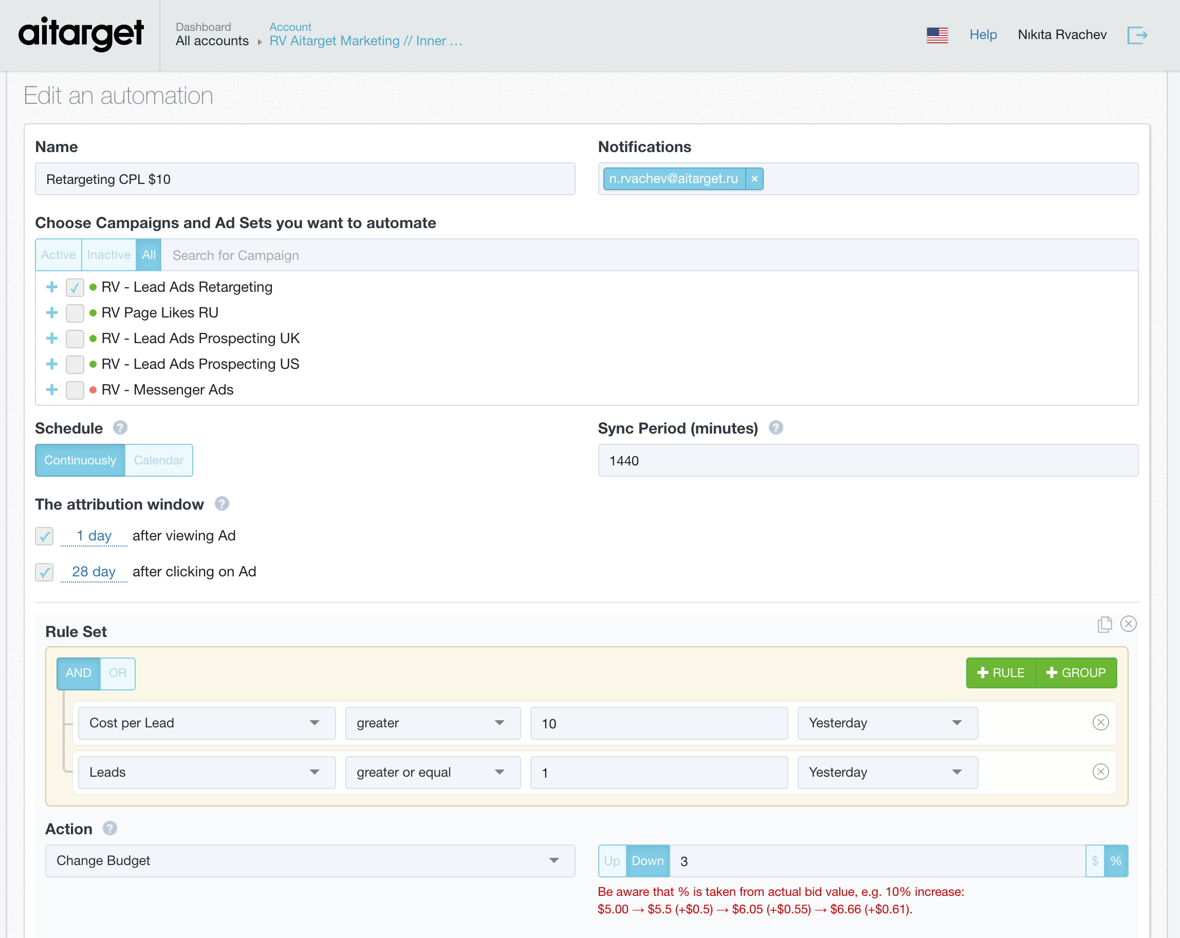
Task: Set budget direction to Up
Action: [612, 861]
